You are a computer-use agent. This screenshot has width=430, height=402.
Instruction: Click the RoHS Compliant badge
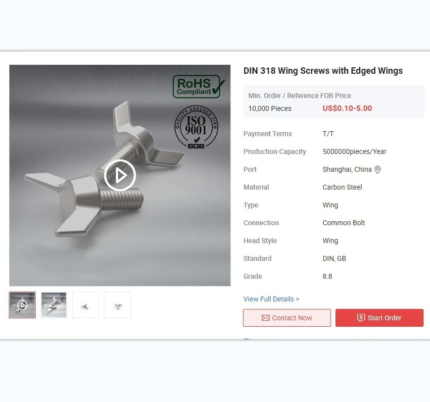coord(198,87)
